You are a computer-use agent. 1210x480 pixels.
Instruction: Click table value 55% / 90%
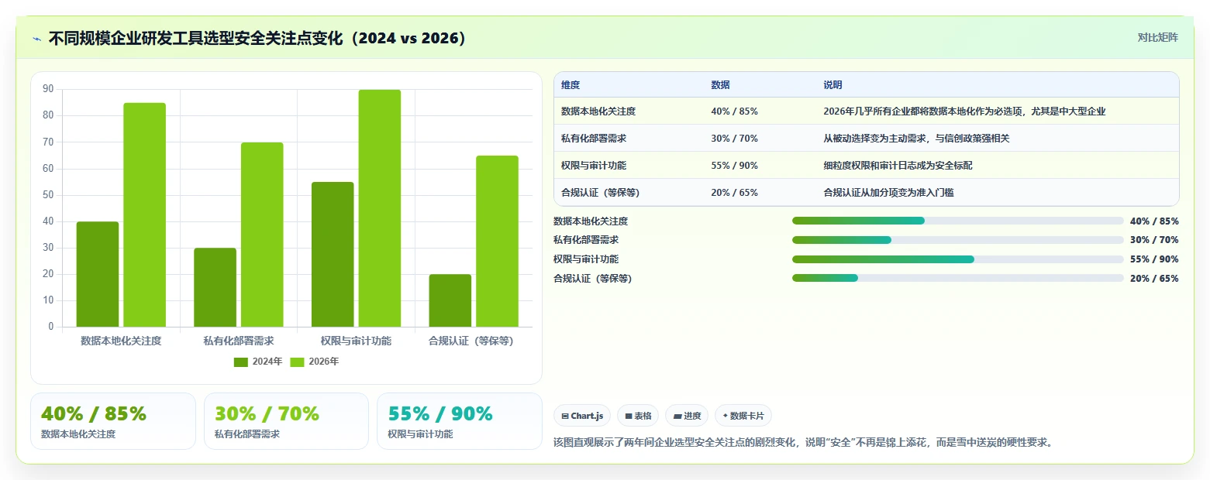[x=734, y=166]
